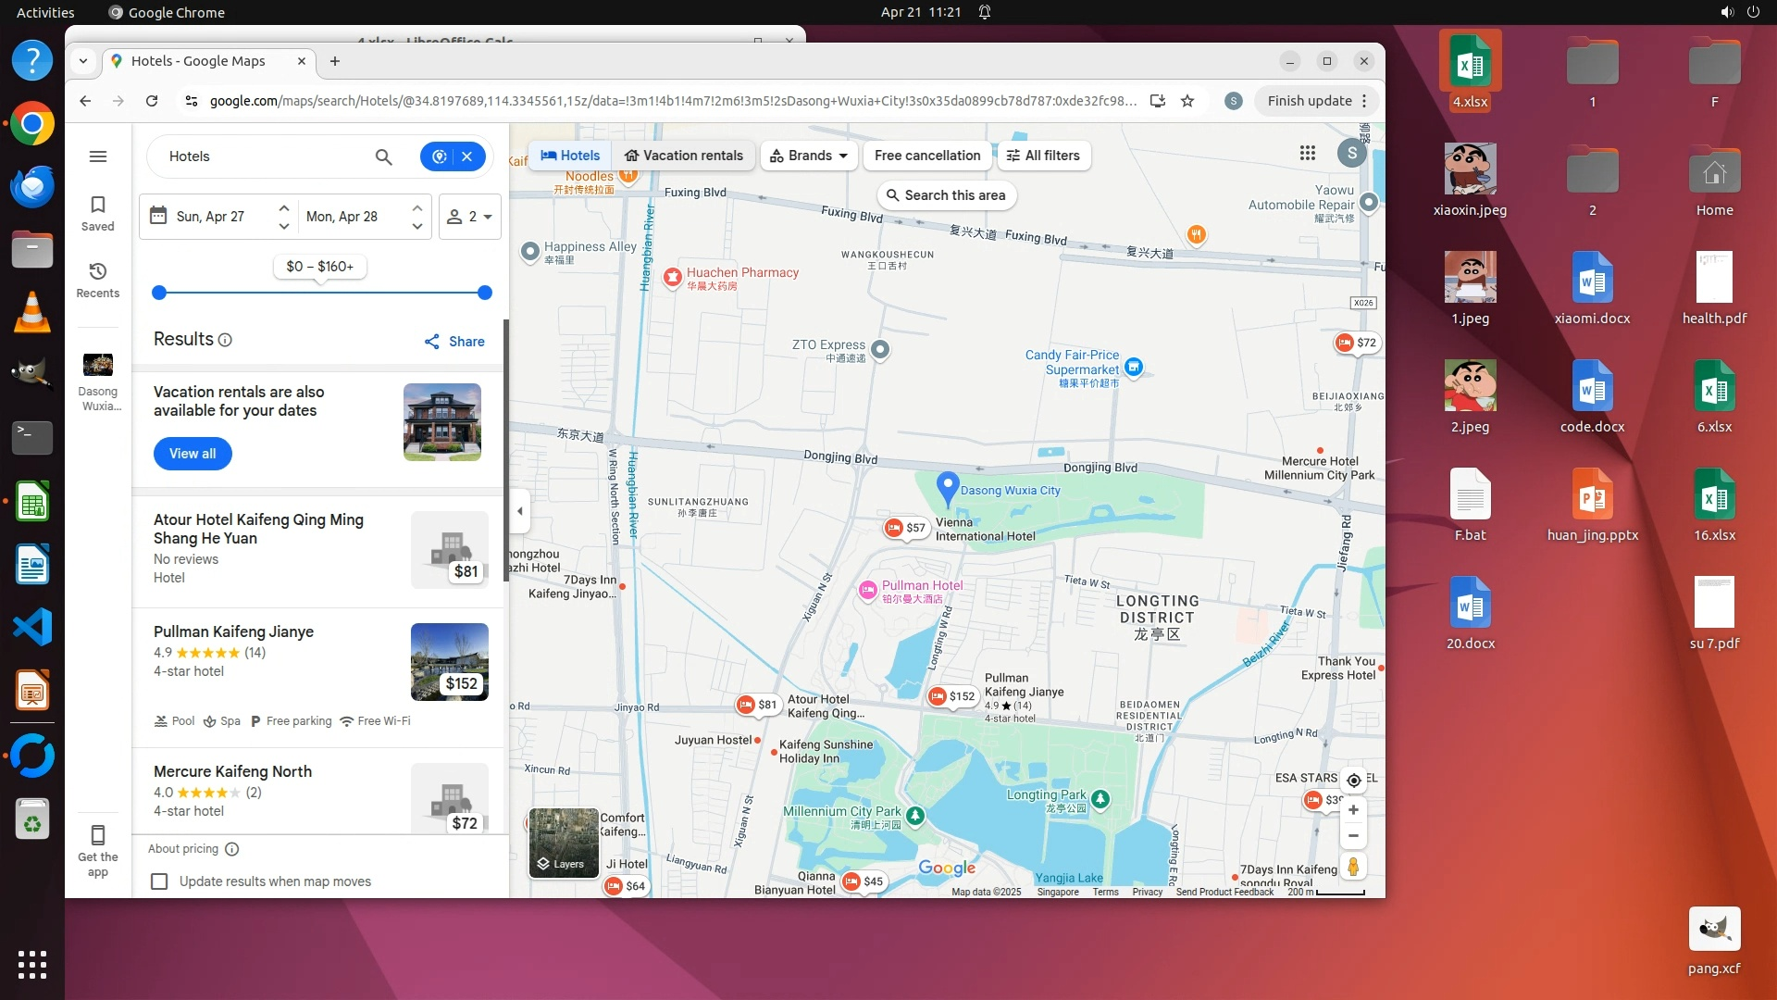This screenshot has width=1777, height=1000.
Task: Click the right price slider handle
Action: click(484, 293)
